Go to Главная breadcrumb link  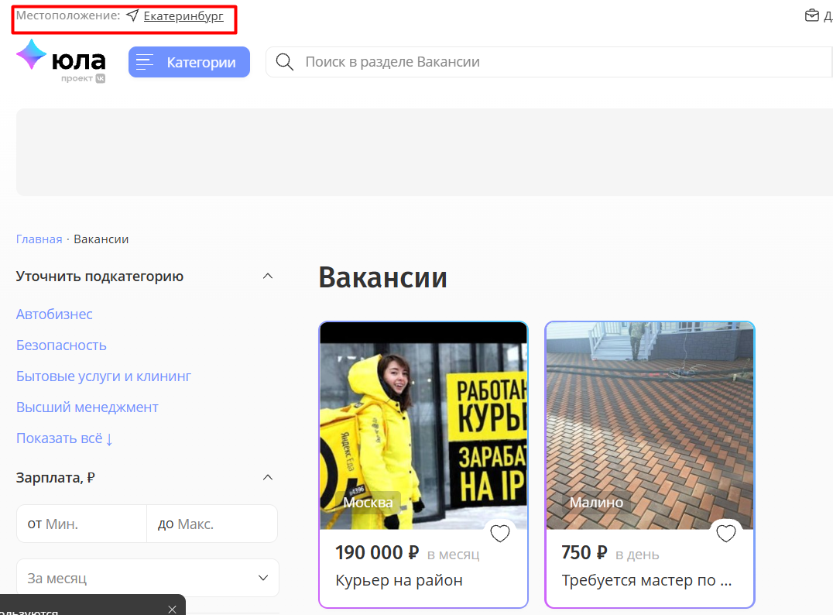tap(39, 239)
